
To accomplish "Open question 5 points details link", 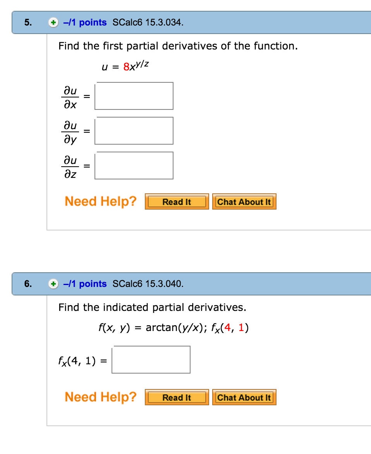I will coord(85,22).
